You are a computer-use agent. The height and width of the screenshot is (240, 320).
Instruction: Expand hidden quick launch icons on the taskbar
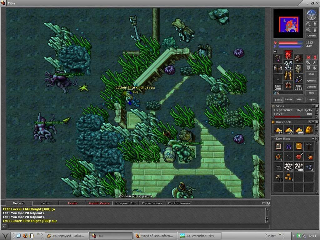coord(38,234)
